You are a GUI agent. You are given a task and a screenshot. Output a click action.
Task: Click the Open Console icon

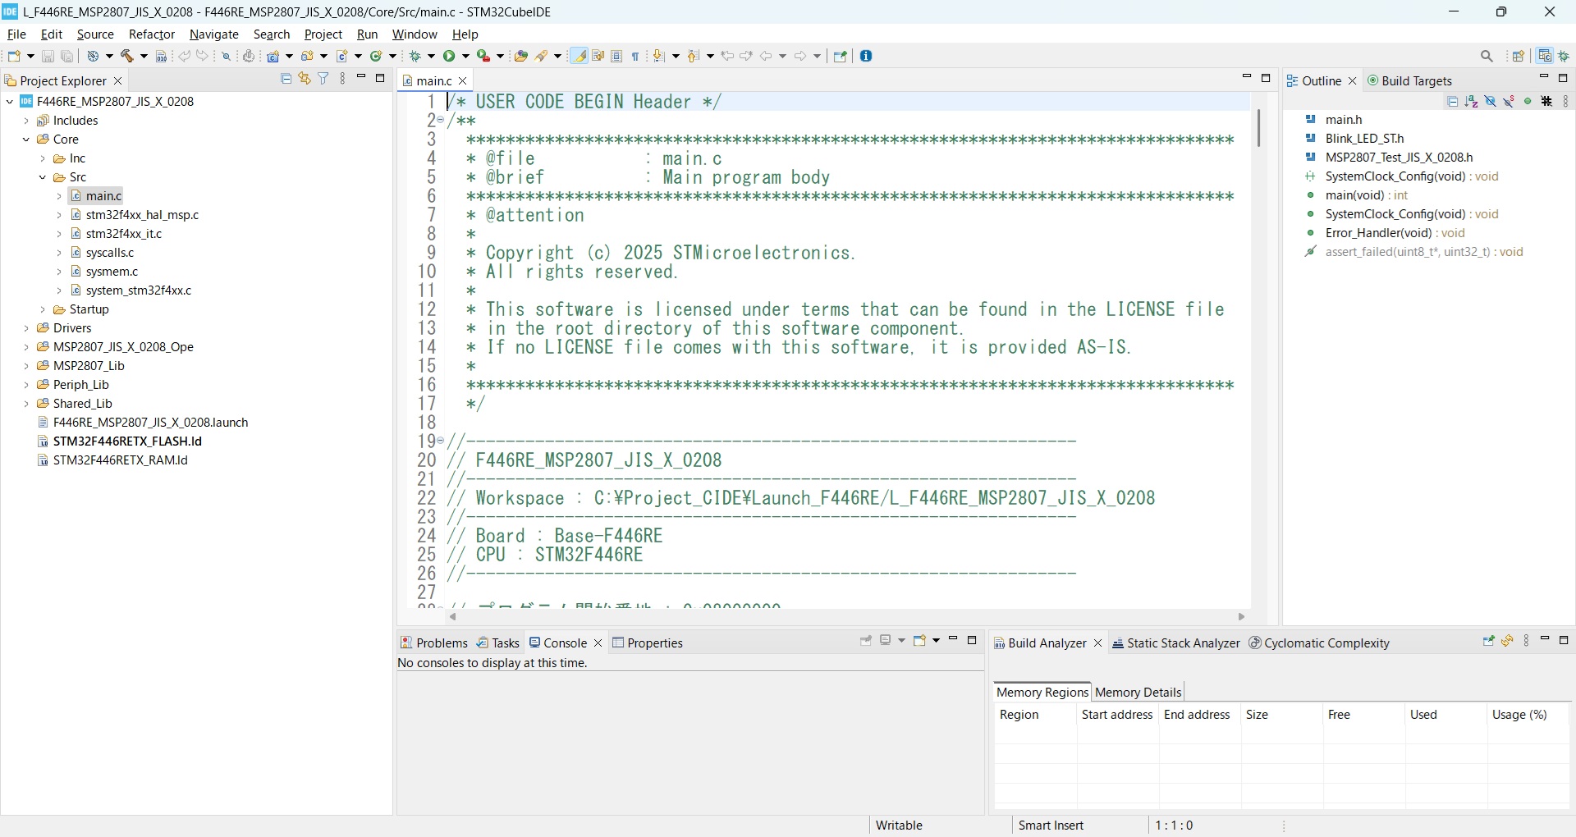click(920, 641)
